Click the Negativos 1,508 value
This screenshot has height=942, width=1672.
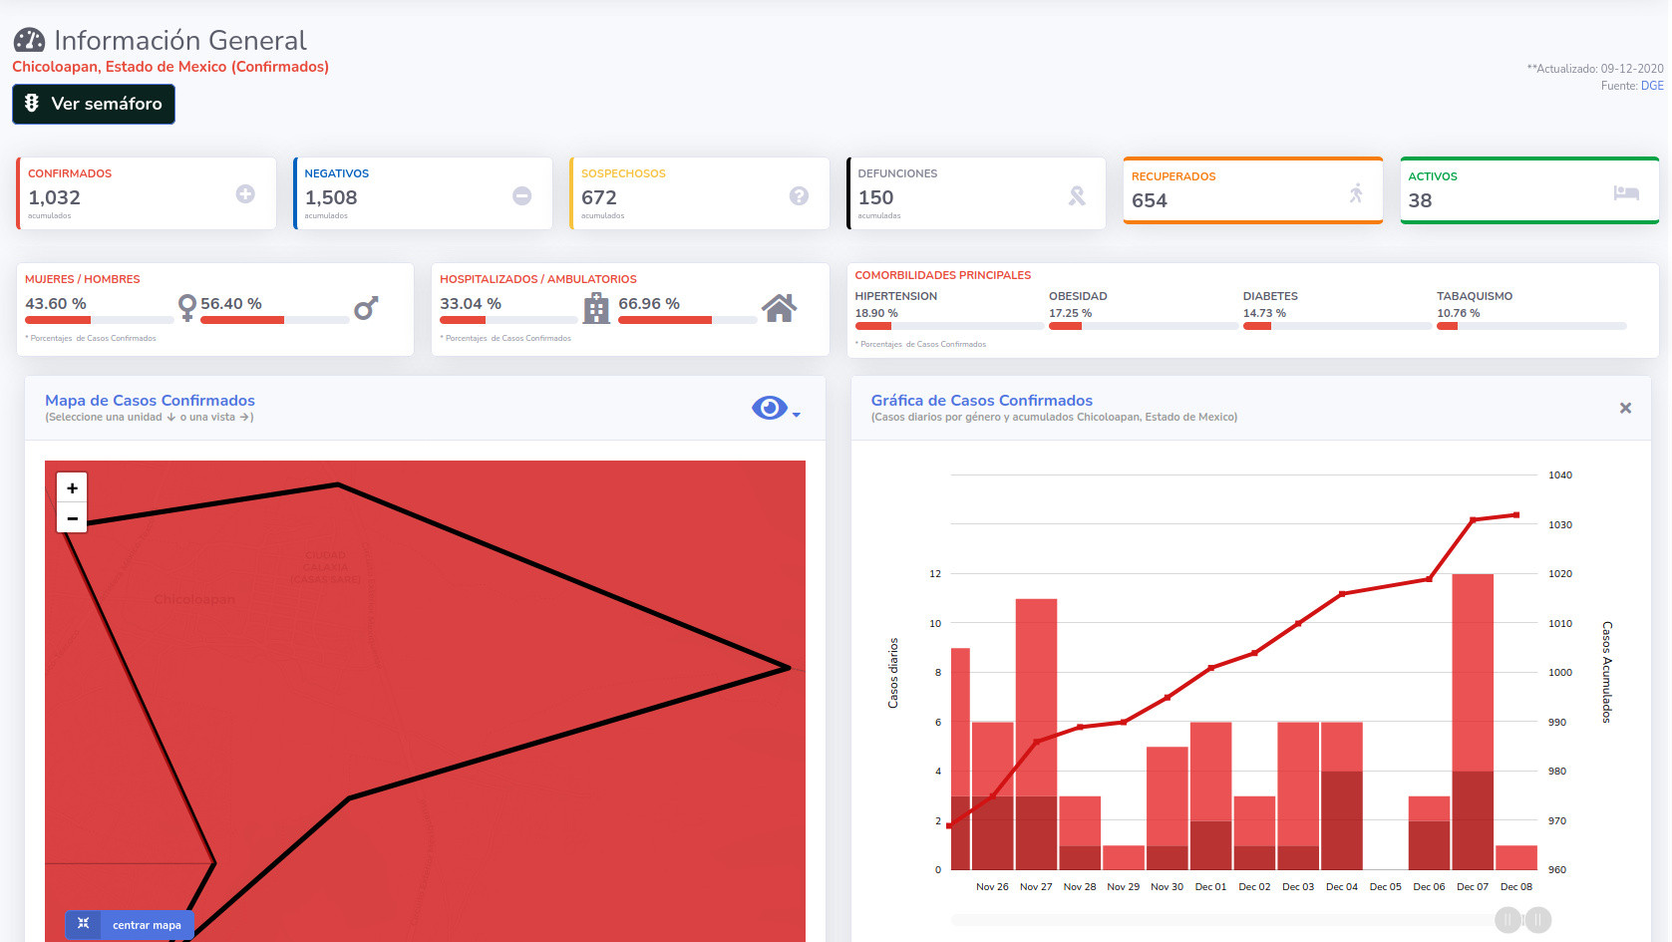[331, 197]
